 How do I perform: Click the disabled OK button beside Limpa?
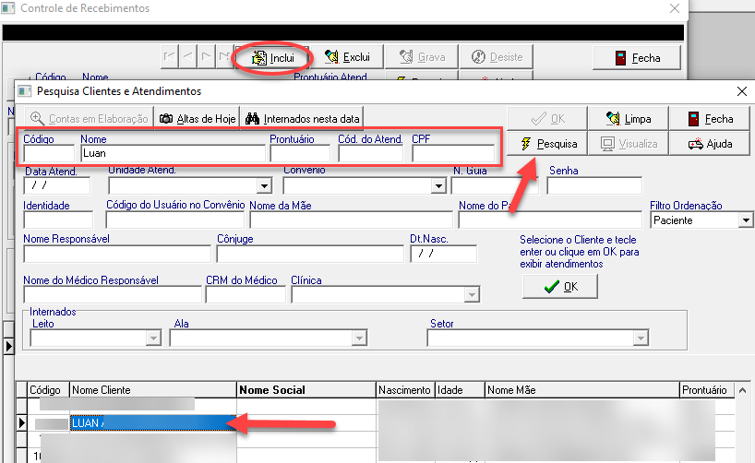tap(547, 119)
